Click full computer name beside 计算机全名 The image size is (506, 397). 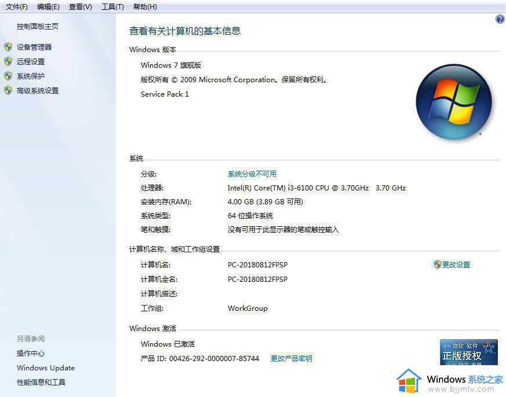[x=257, y=280]
